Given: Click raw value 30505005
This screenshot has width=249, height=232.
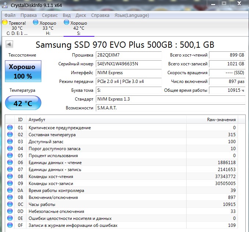Looking at the screenshot, I should [x=225, y=184].
